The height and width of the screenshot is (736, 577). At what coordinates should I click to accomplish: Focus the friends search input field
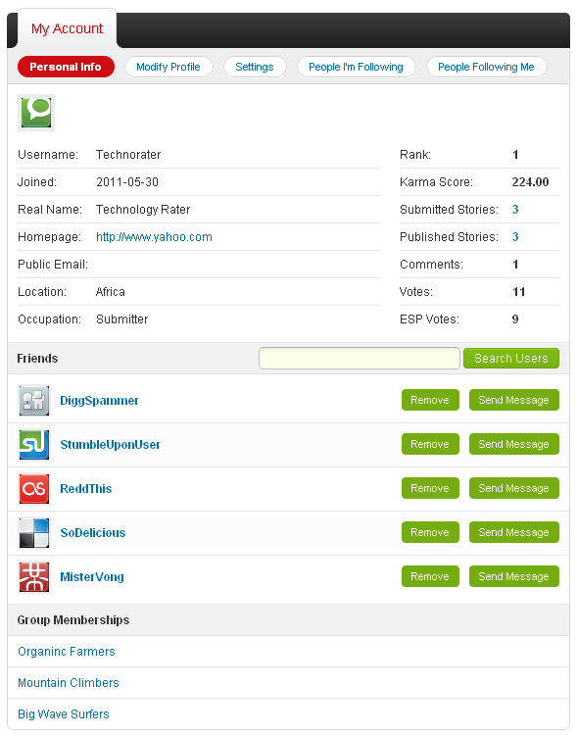pos(360,358)
